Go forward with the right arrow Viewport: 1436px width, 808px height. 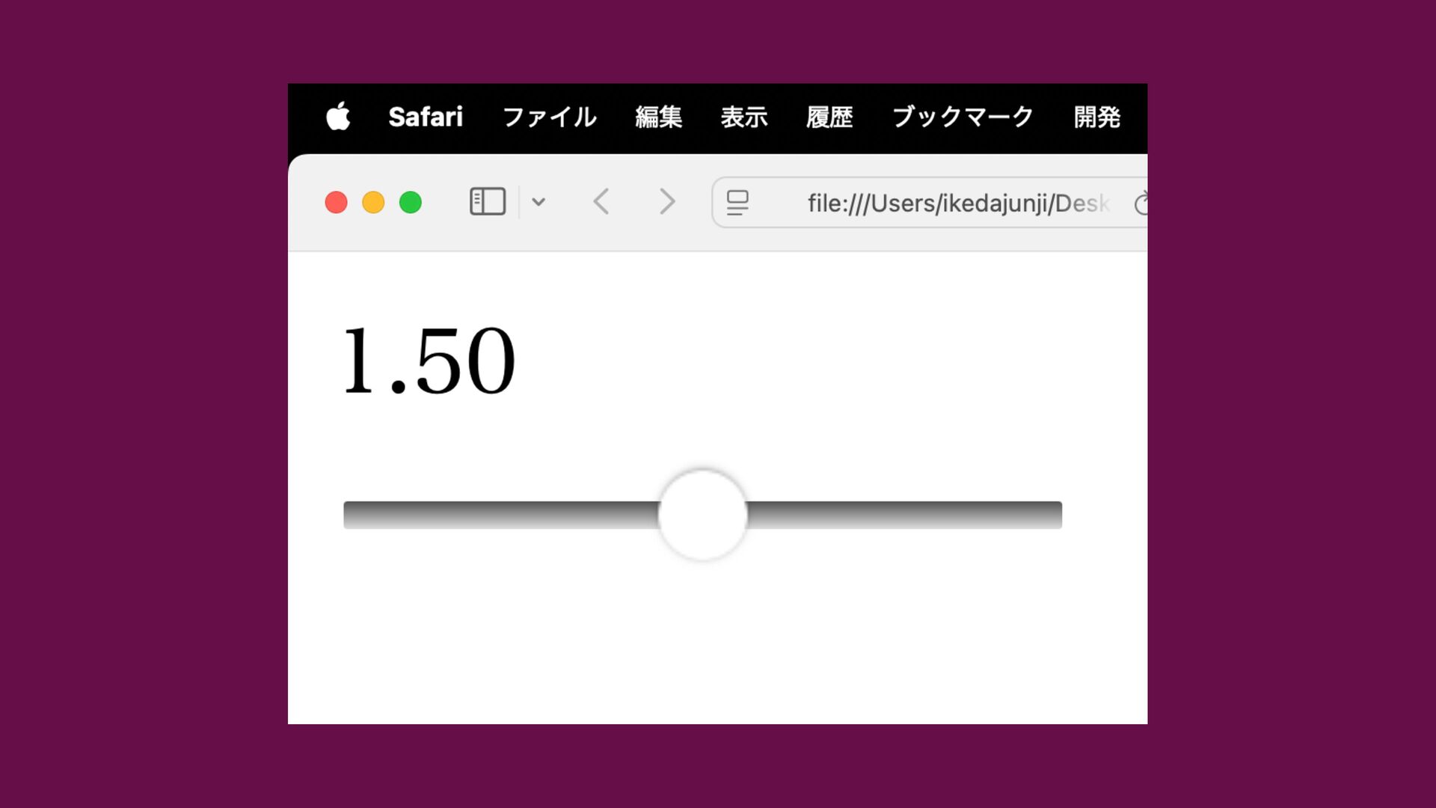[x=667, y=202]
